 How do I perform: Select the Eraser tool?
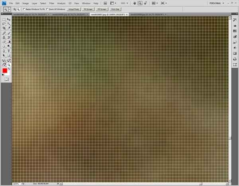click(x=4, y=42)
